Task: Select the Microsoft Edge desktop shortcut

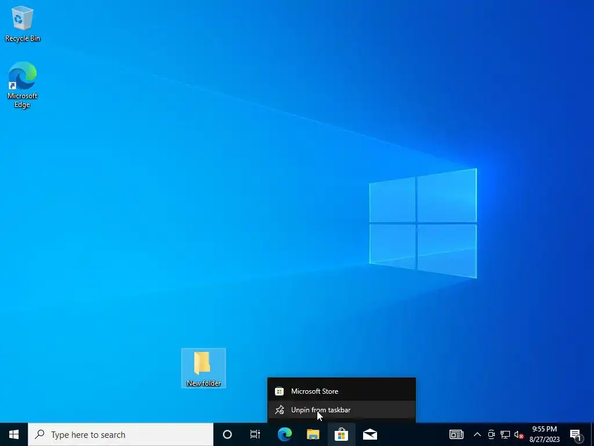Action: pyautogui.click(x=23, y=85)
